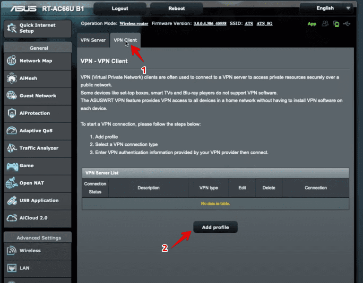Open the firmware version link

tap(216, 24)
